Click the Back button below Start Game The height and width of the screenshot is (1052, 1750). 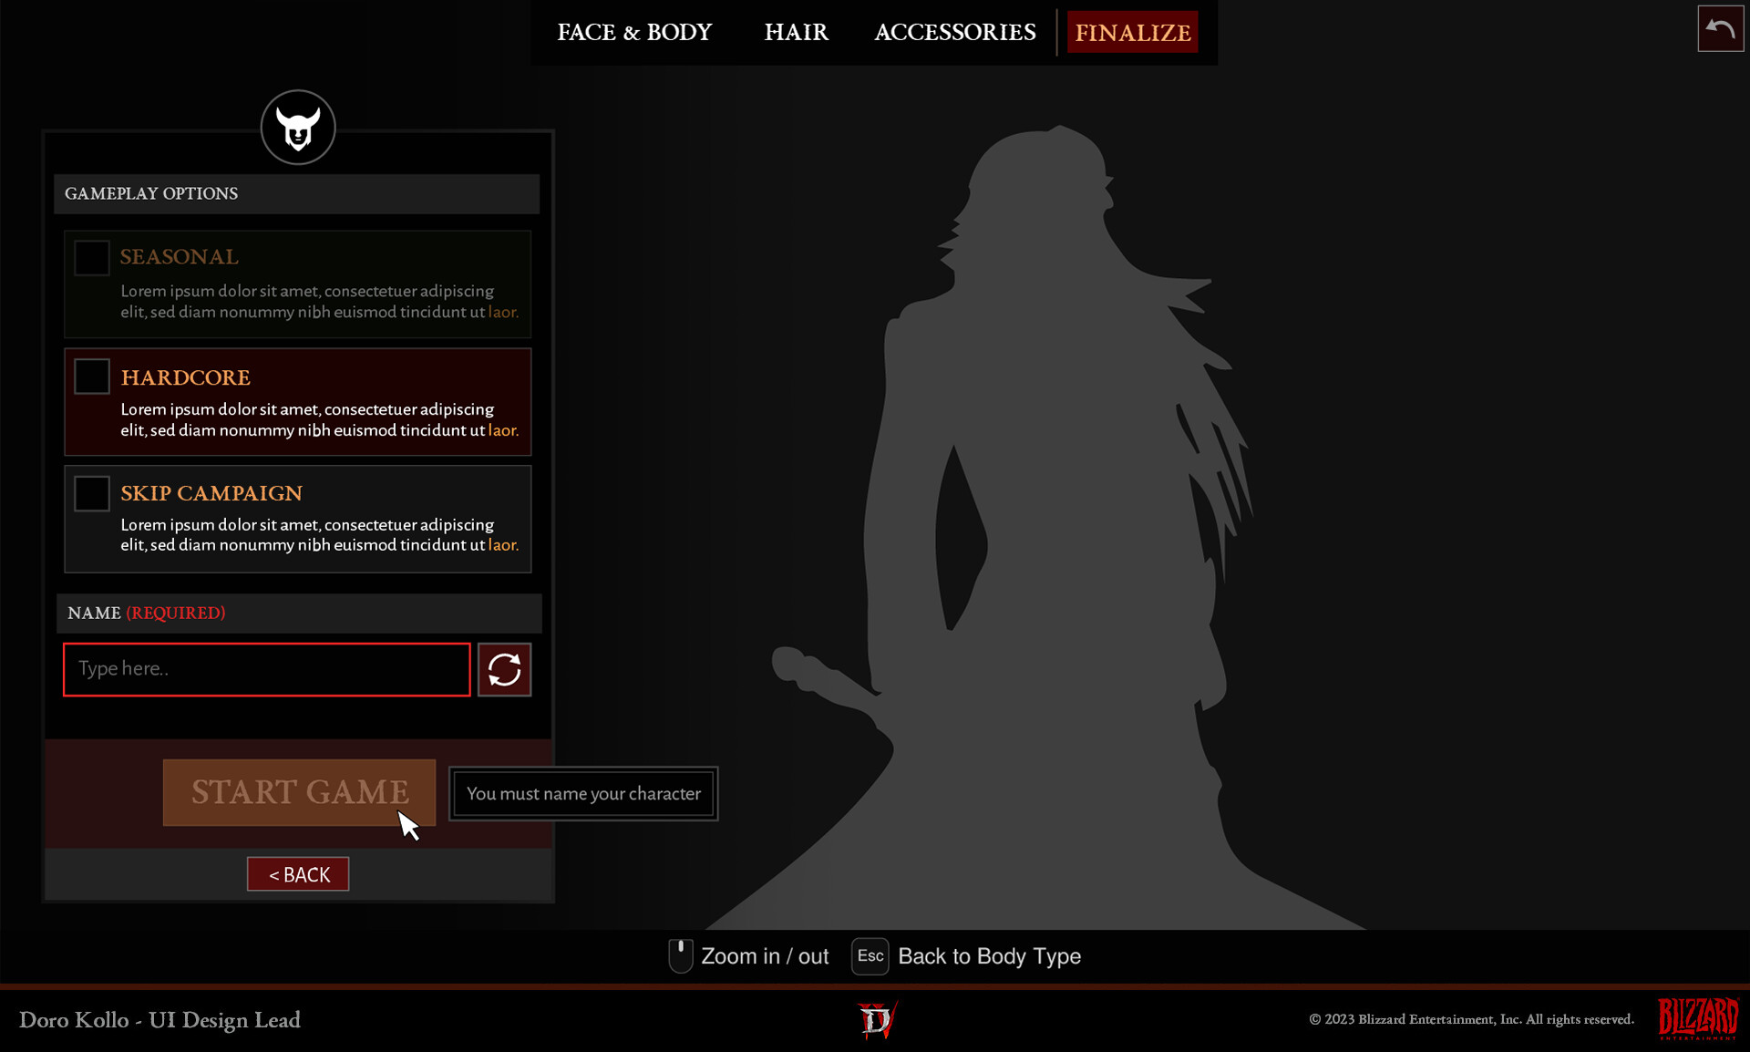click(297, 873)
